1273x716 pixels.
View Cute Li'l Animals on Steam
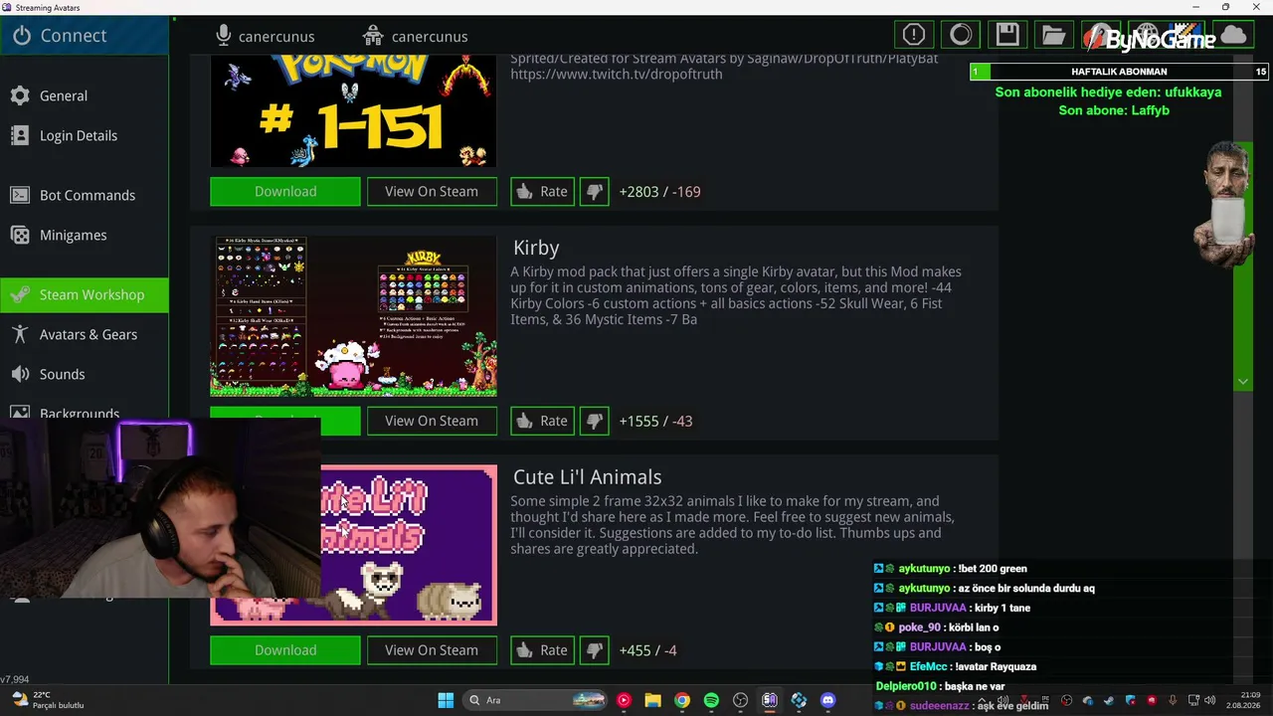point(432,650)
